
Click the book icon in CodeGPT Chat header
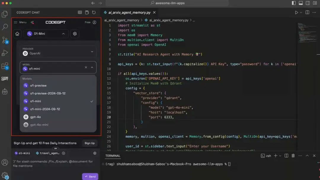pos(80,12)
